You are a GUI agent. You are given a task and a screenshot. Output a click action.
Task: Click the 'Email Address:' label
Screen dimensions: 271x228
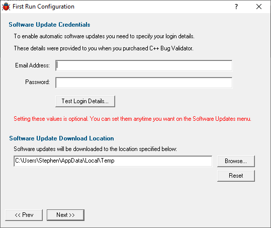coord(32,65)
